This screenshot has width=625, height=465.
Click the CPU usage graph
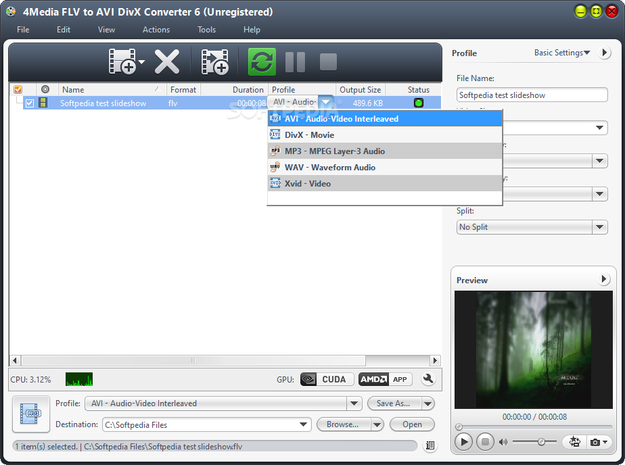click(x=79, y=379)
